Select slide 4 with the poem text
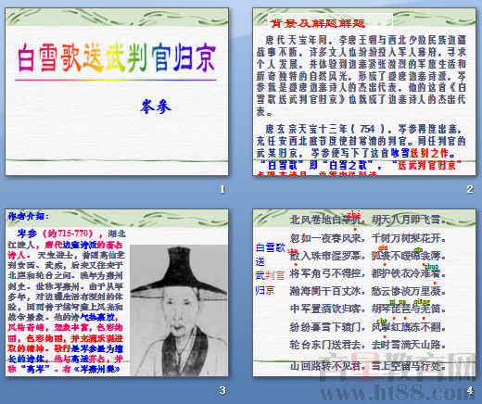The width and height of the screenshot is (482, 404). [x=364, y=293]
